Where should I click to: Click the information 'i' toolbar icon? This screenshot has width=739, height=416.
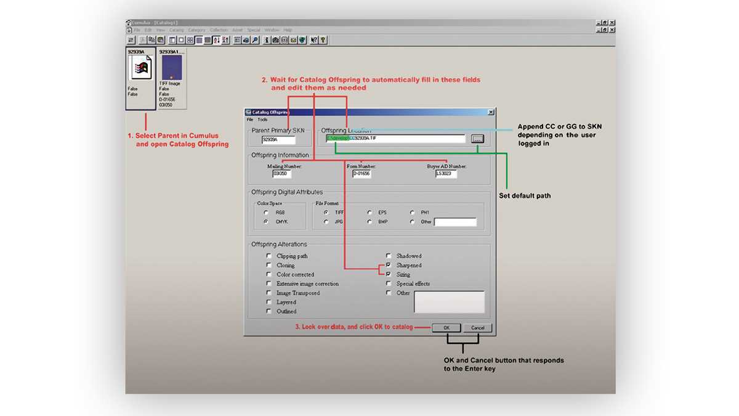point(267,40)
